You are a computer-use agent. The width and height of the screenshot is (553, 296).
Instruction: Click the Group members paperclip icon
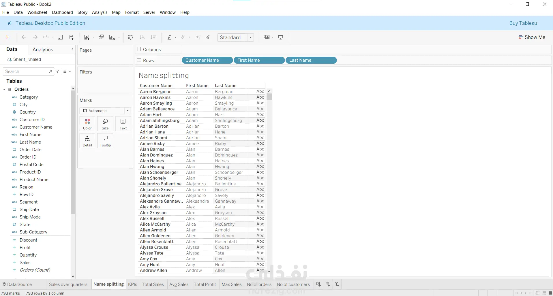(183, 37)
